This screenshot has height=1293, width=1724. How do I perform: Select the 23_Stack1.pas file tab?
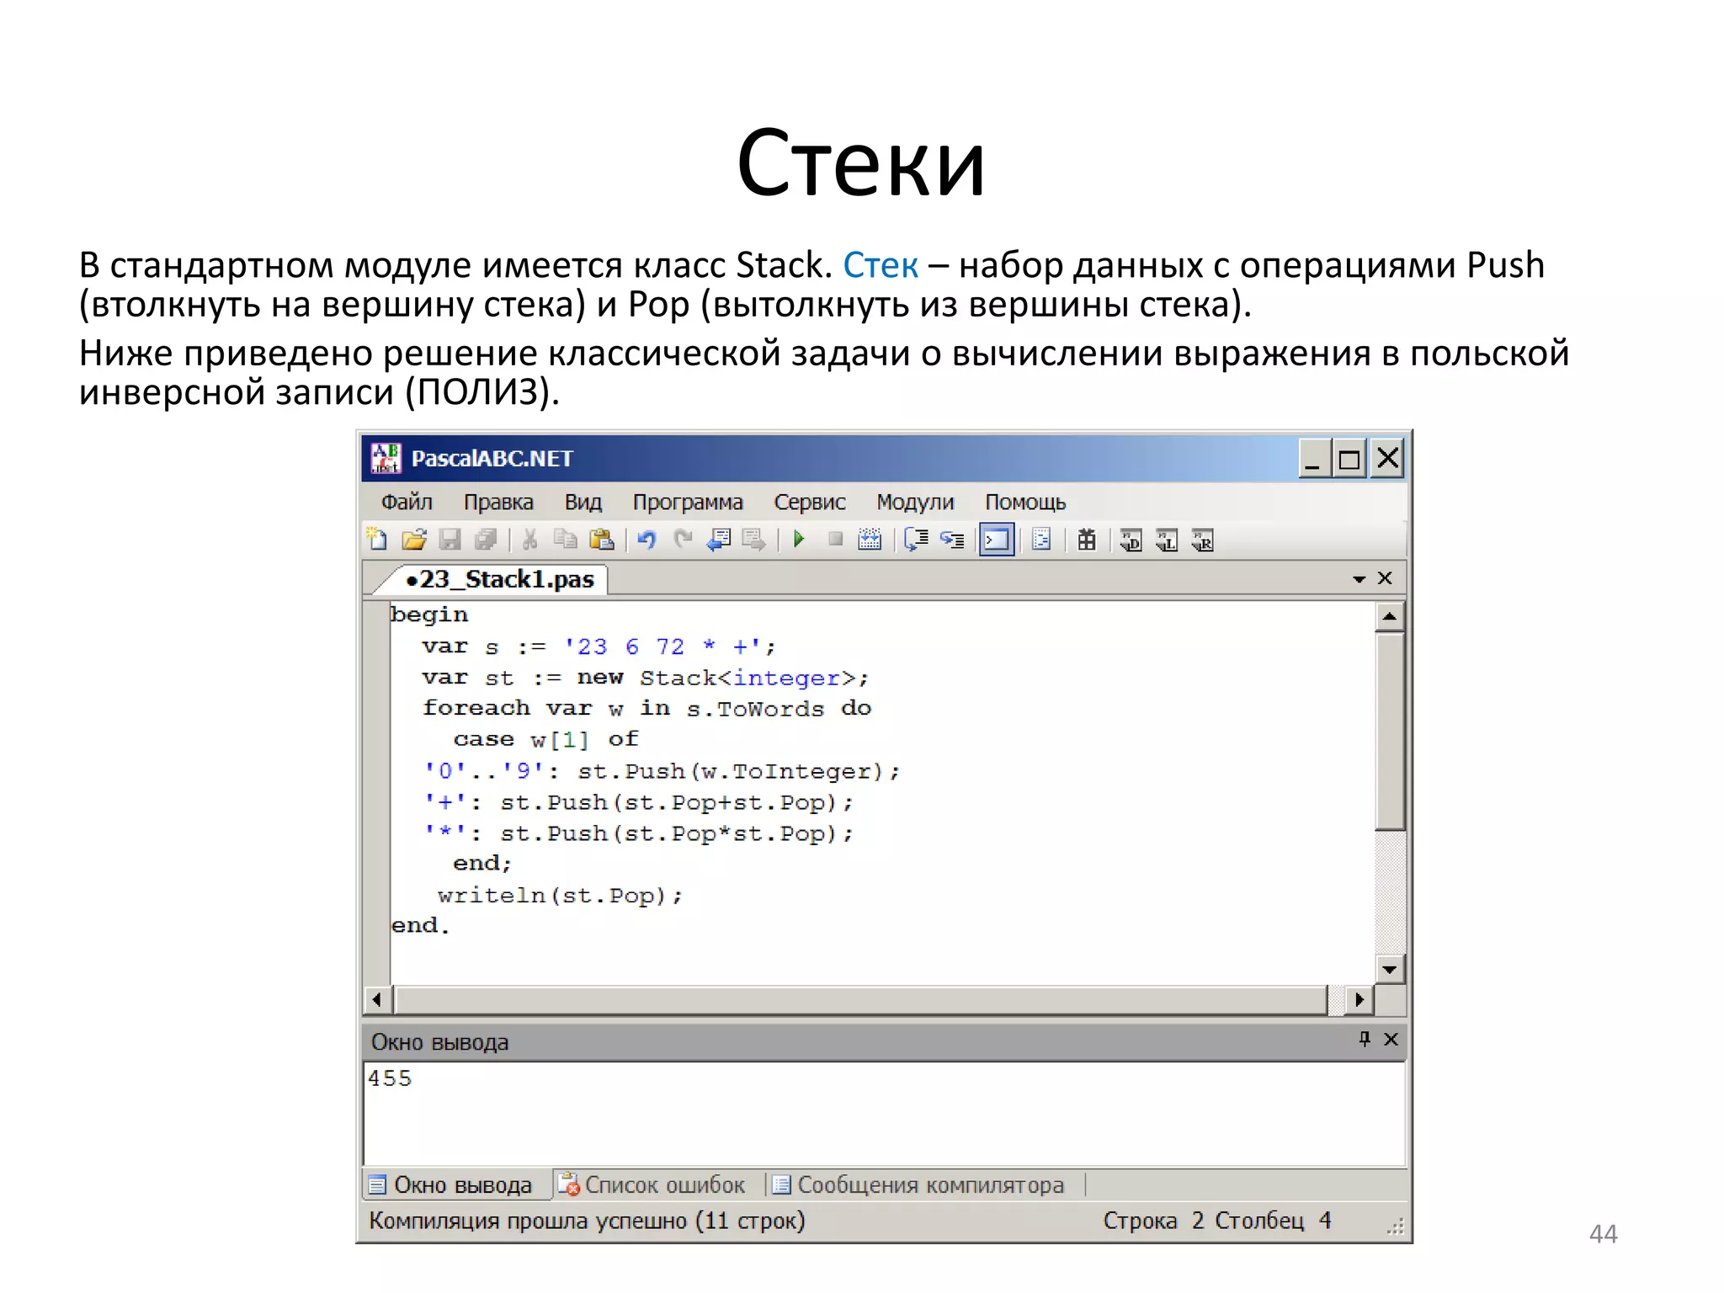tap(500, 580)
